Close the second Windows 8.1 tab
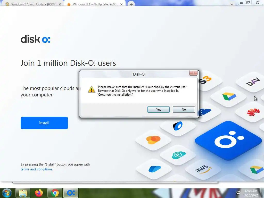The image size is (264, 198). (121, 4)
